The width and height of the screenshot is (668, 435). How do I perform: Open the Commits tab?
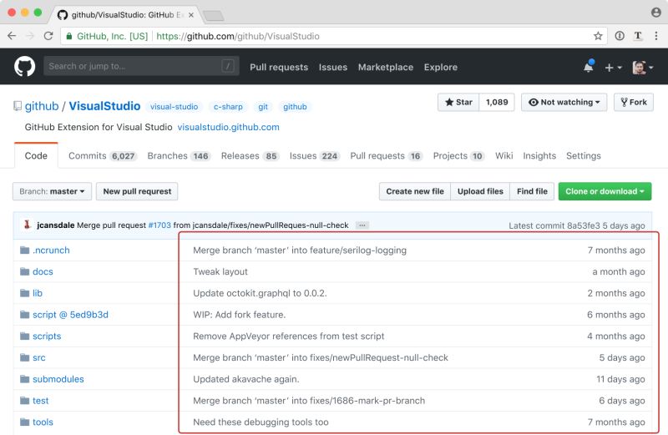coord(102,156)
